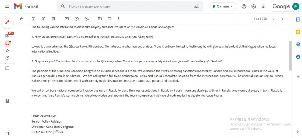This screenshot has width=302, height=138.
Task: Click the Archive icon in email toolbar
Action: tap(34, 19)
